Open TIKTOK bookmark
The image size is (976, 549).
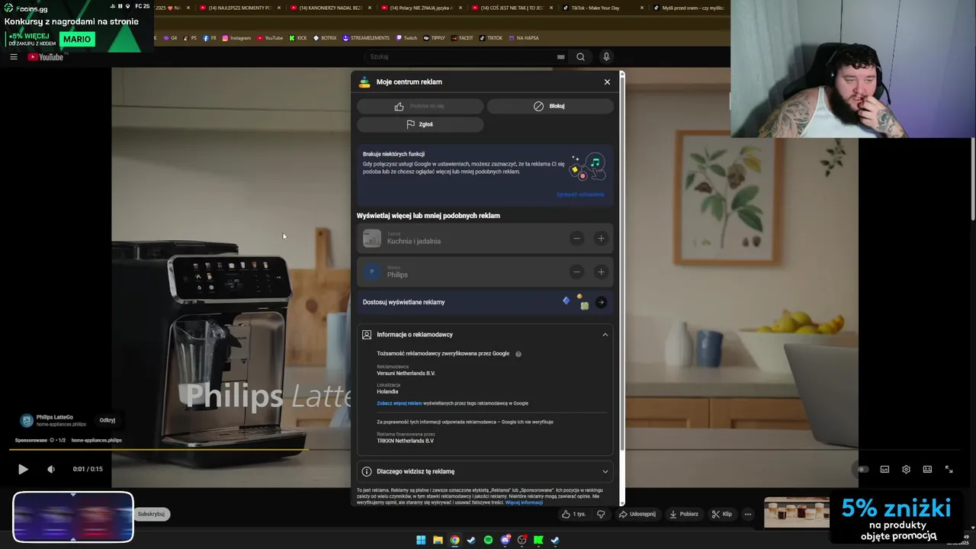pyautogui.click(x=491, y=38)
